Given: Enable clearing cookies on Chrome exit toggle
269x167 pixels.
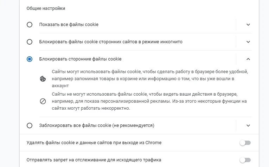Looking at the screenshot, I should (245, 143).
